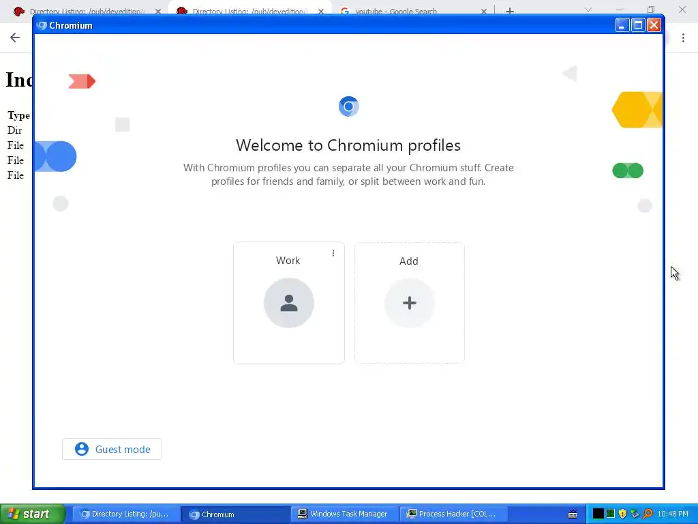Click the Welcome to Chromium profiles heading
The image size is (698, 524).
point(348,145)
